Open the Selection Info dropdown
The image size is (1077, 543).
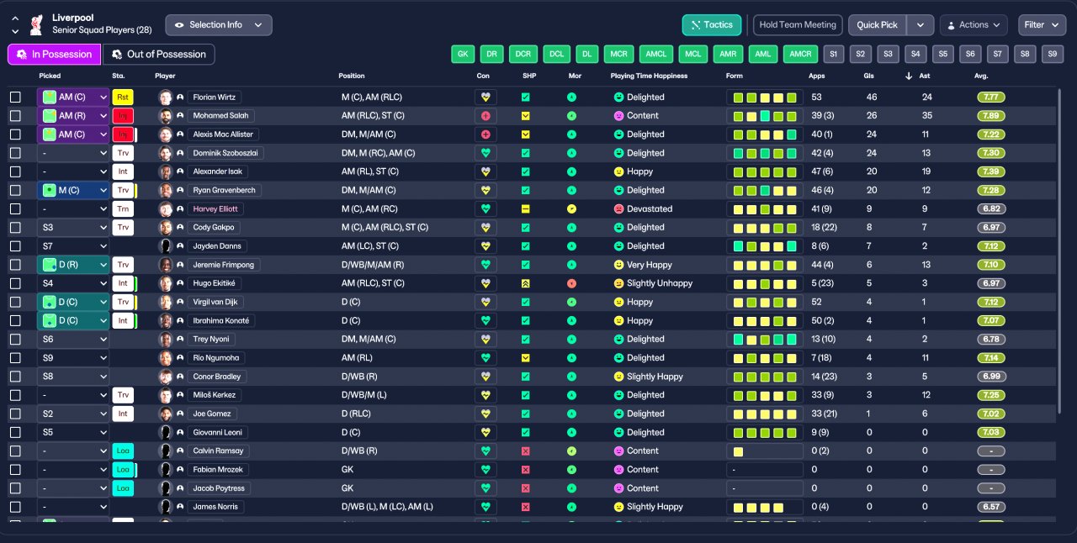[219, 25]
